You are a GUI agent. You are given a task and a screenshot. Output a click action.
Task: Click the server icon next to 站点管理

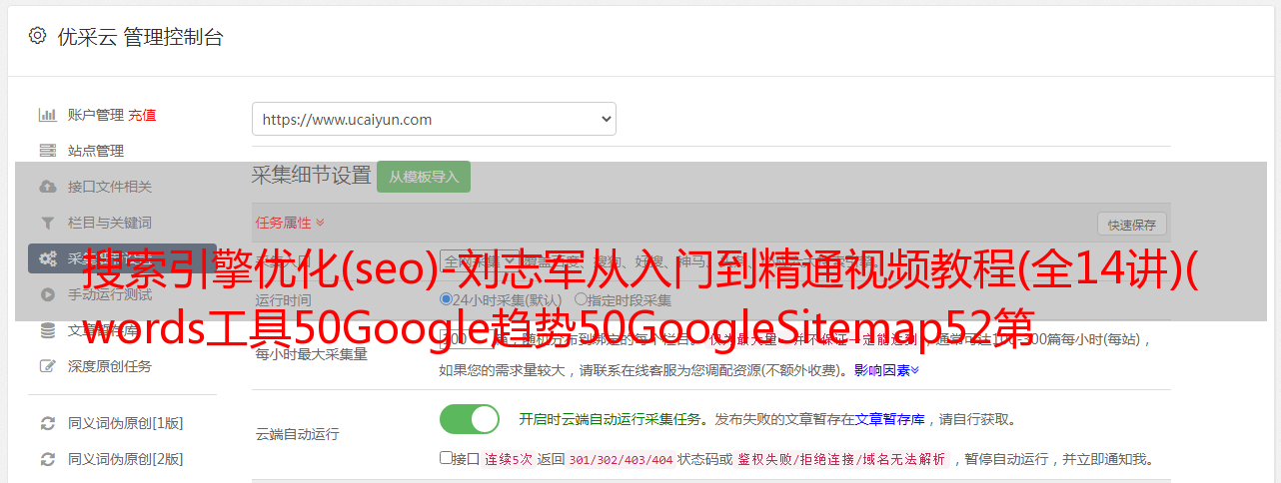click(47, 151)
